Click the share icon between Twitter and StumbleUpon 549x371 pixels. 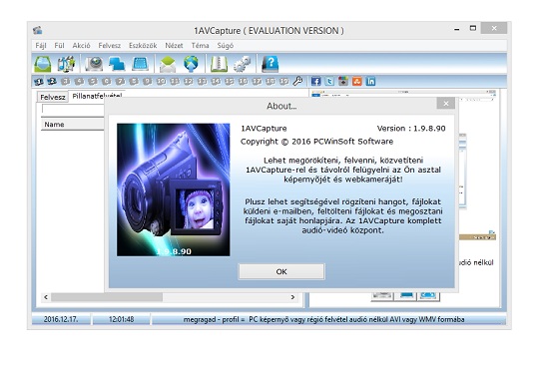tap(343, 82)
